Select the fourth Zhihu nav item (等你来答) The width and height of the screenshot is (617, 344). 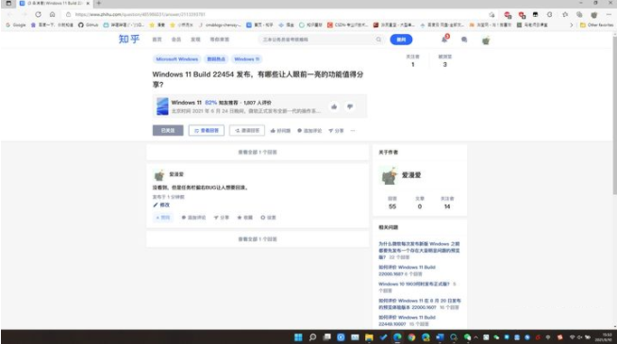(x=220, y=40)
